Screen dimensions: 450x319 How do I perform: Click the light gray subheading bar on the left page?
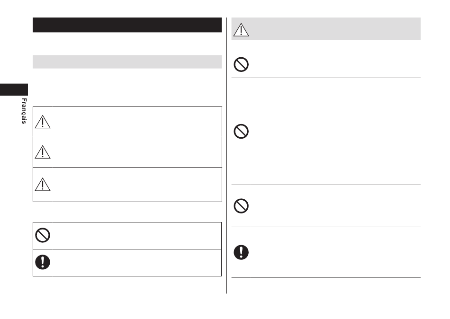tap(127, 62)
